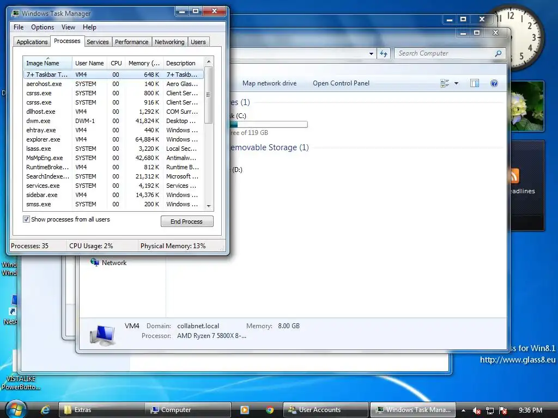Image resolution: width=558 pixels, height=418 pixels.
Task: Click the RSS feed headlines gadget icon
Action: pos(514,176)
